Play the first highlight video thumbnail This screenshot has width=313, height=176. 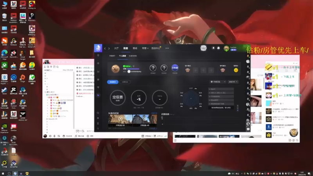point(120,119)
